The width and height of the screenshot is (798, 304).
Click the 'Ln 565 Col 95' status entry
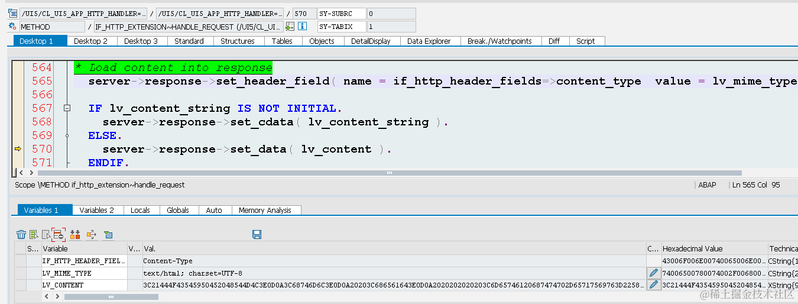(x=756, y=185)
